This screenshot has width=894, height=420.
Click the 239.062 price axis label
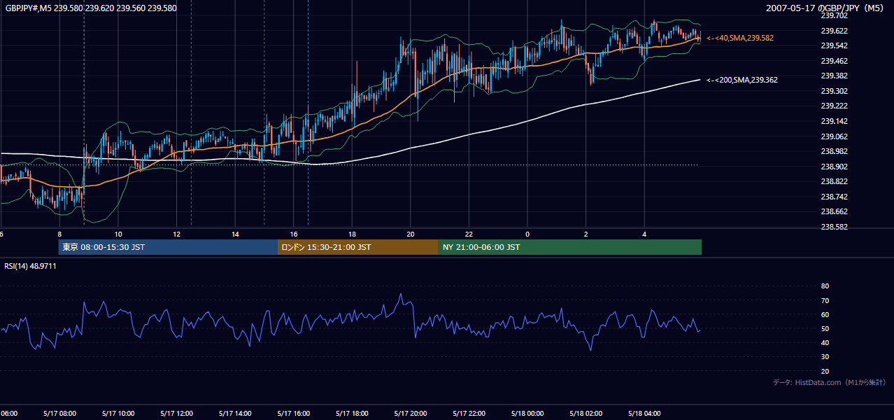pyautogui.click(x=834, y=136)
